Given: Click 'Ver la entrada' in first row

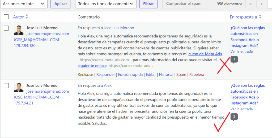Looking at the screenshot, I should 241,51.
